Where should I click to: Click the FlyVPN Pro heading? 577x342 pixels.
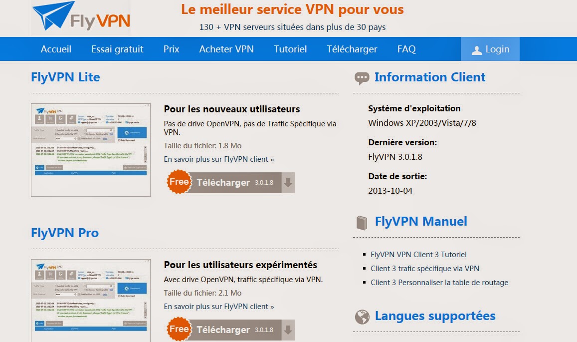pos(65,233)
